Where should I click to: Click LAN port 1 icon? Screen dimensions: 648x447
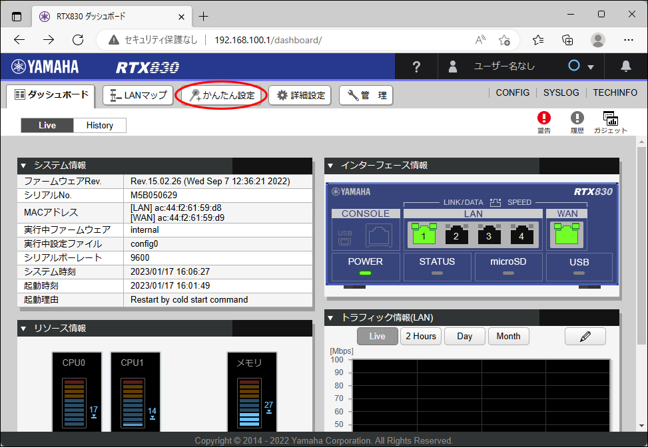pos(424,234)
